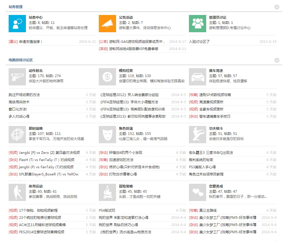Open thread 《足球经理2012》买人转会费部分经验
The height and width of the screenshot is (241, 288).
(x=129, y=95)
